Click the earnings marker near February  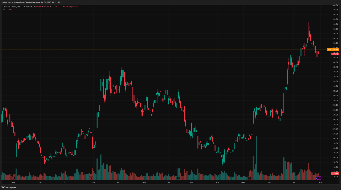[x=178, y=178]
